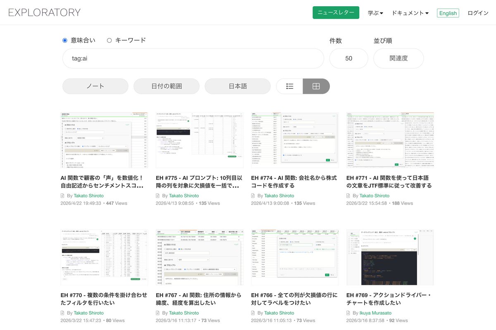
Task: Click date 2026/3/22 15:47:23 text
Action: point(81,320)
